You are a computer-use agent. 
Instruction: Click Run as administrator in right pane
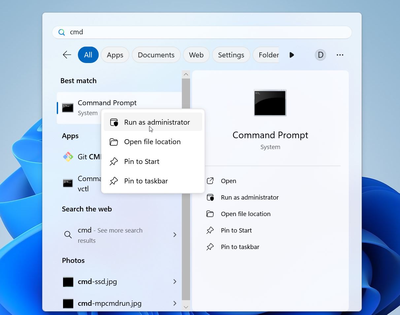[x=250, y=197]
